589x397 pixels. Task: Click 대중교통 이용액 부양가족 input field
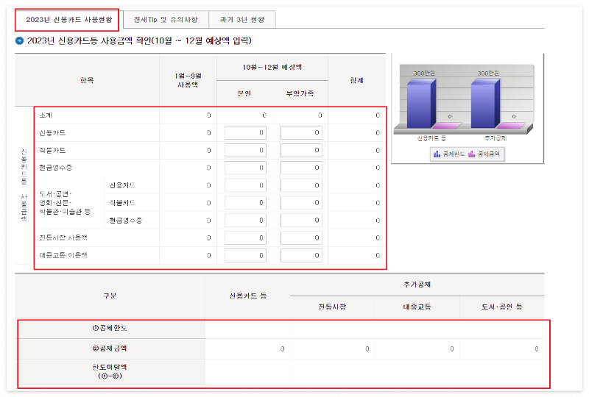(x=301, y=256)
